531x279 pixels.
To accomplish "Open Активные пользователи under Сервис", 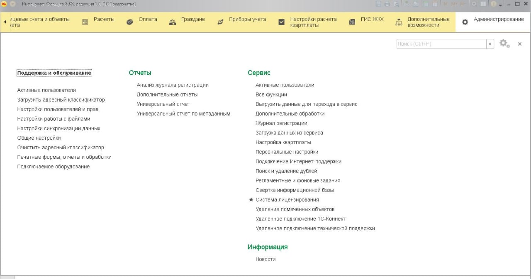I will click(x=285, y=85).
